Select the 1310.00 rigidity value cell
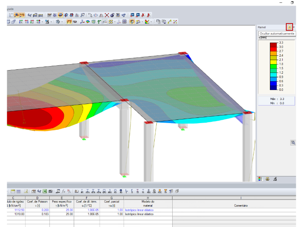Viewport: 303px width, 227px height. 16,214
